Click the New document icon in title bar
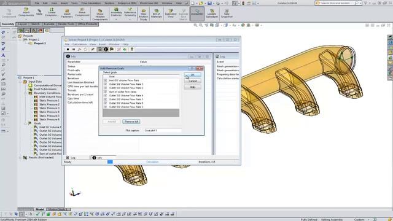Image resolution: width=393 pixels, height=221 pixels. pos(192,3)
